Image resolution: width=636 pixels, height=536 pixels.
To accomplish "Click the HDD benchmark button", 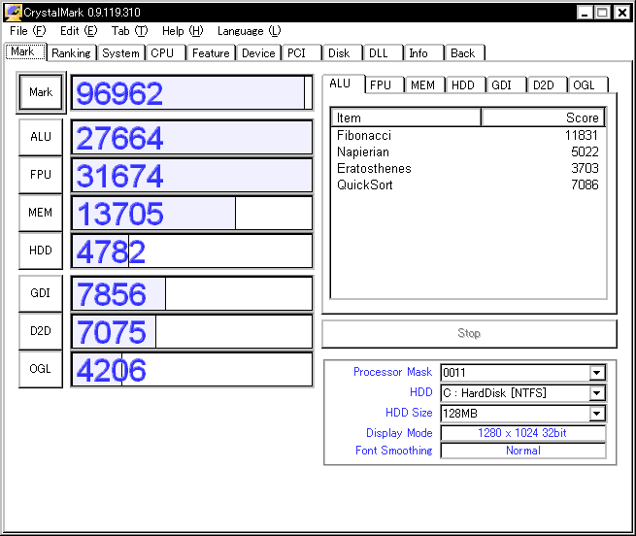I will point(41,251).
